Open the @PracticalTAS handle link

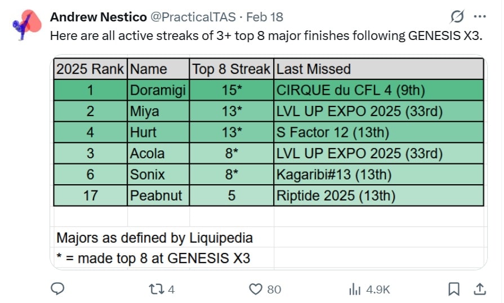191,17
